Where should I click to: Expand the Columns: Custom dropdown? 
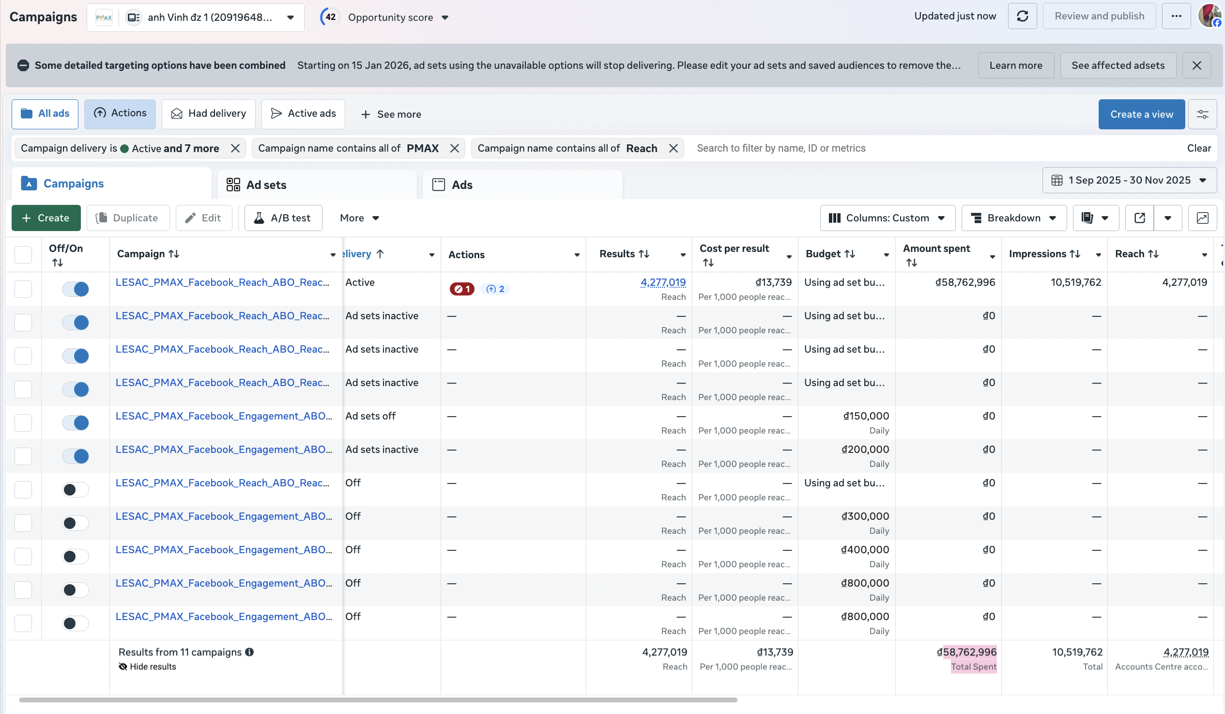[x=887, y=218]
